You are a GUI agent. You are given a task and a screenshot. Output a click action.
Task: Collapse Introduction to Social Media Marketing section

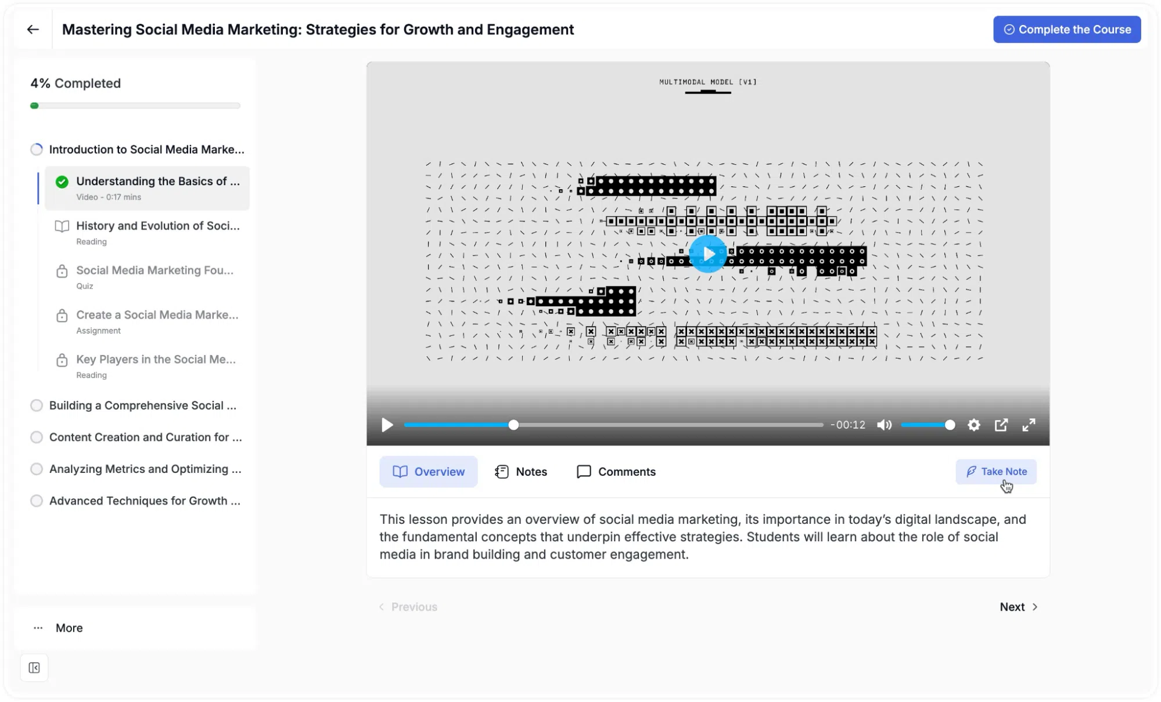point(138,149)
